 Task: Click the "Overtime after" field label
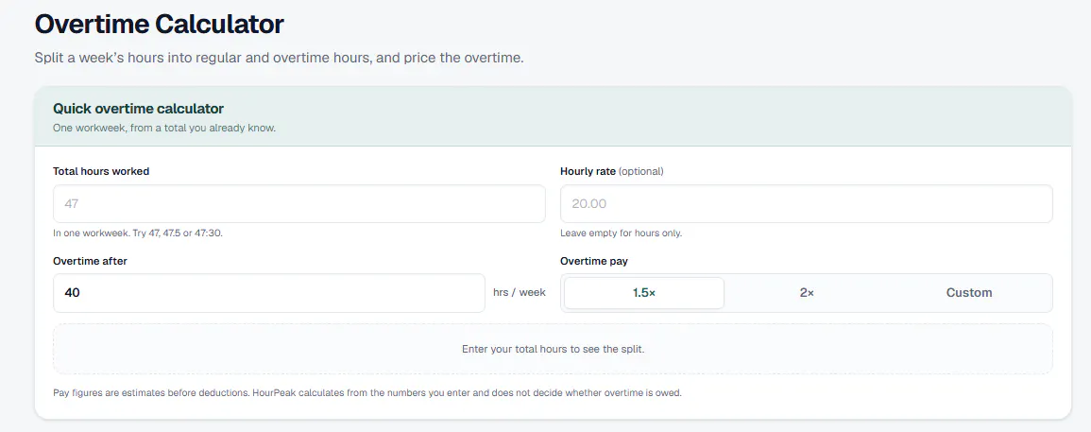(90, 261)
